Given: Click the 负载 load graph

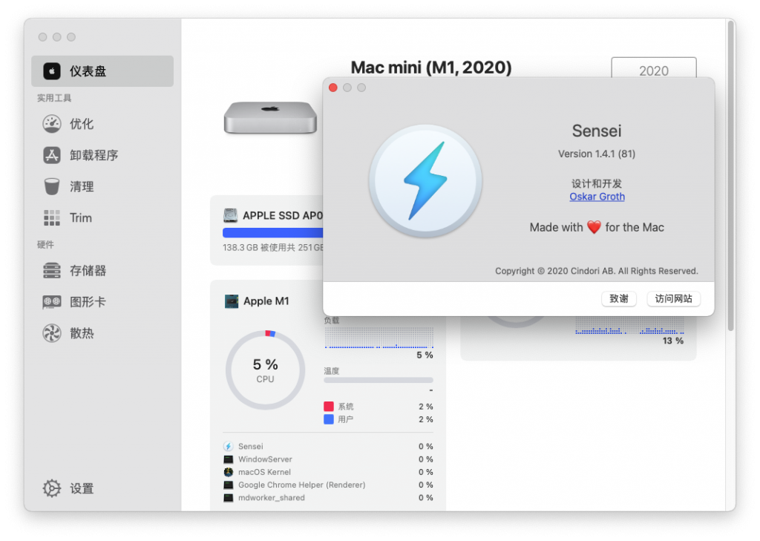Looking at the screenshot, I should [379, 338].
